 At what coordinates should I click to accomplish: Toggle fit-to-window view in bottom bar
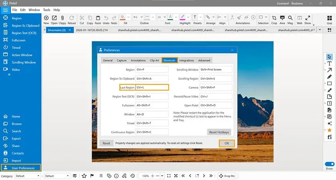coord(169,176)
